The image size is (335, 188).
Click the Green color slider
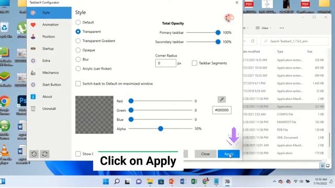coord(161,110)
